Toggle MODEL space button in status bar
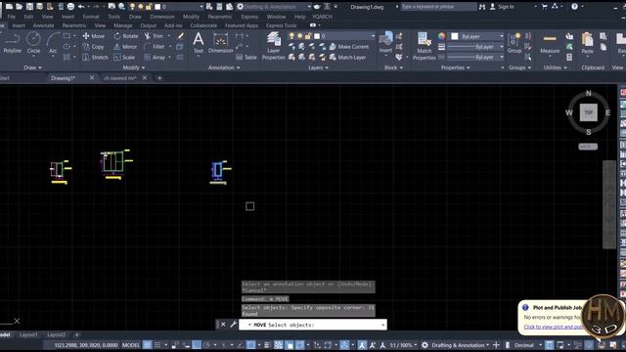Screen dimensions: 626x352 (131, 345)
